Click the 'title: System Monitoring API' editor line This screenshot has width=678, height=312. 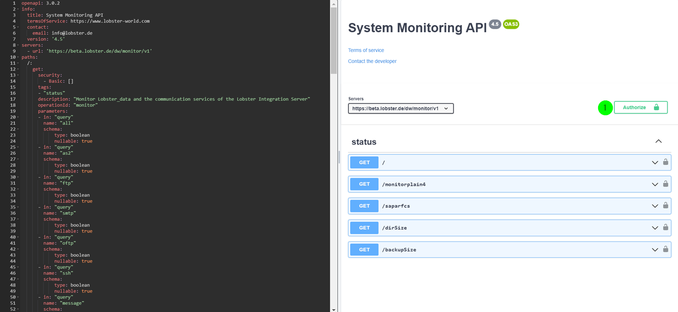pyautogui.click(x=65, y=15)
